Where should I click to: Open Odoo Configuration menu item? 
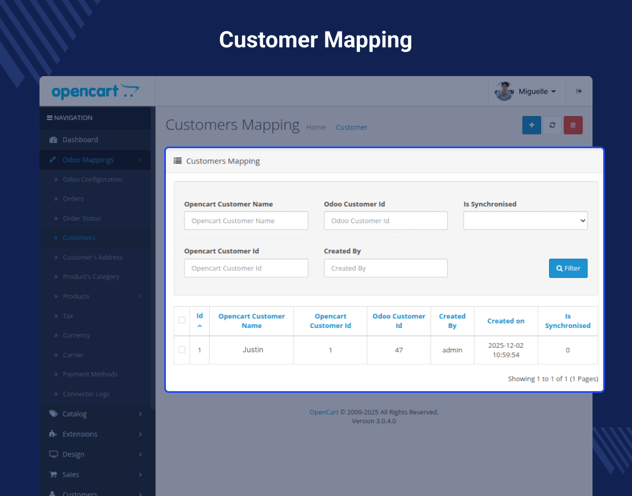click(x=93, y=180)
